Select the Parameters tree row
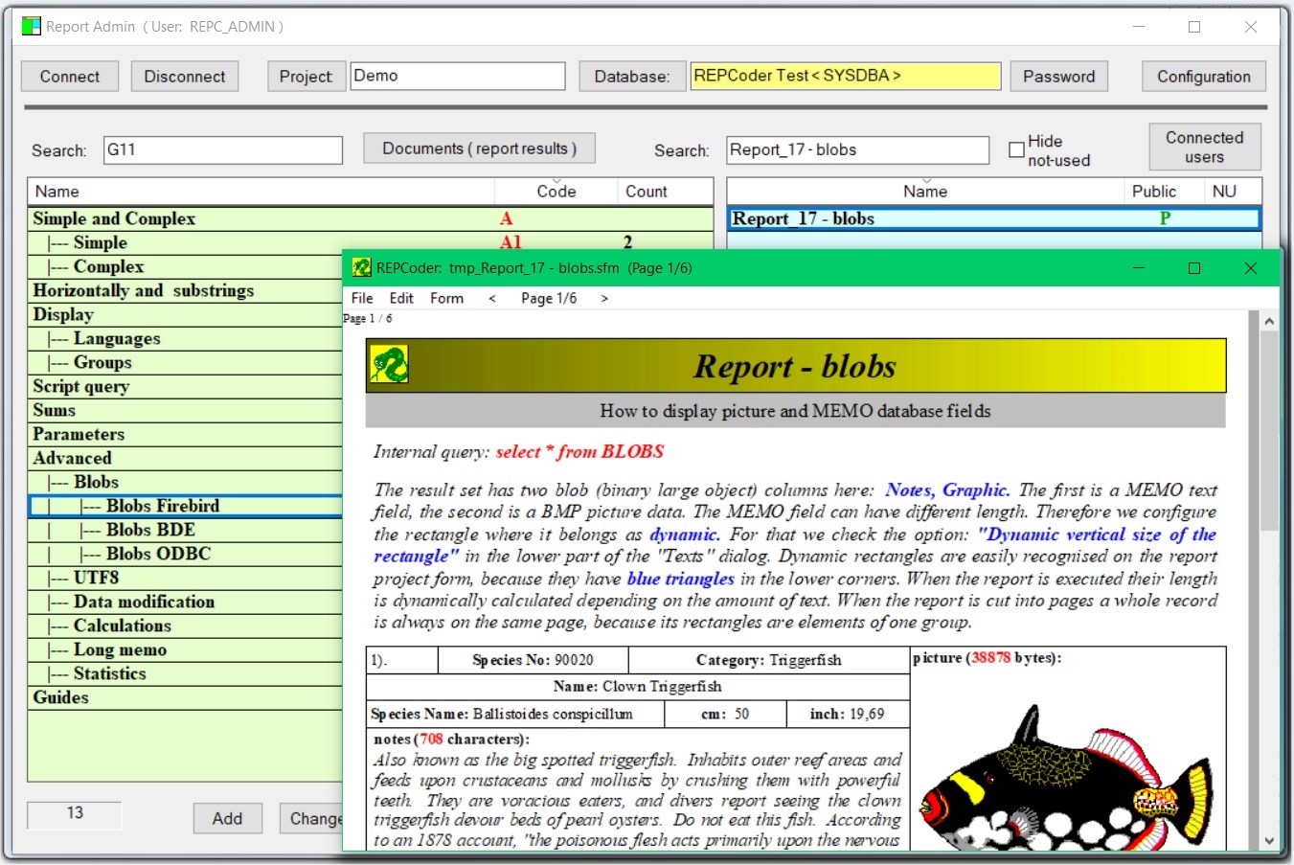 point(185,434)
